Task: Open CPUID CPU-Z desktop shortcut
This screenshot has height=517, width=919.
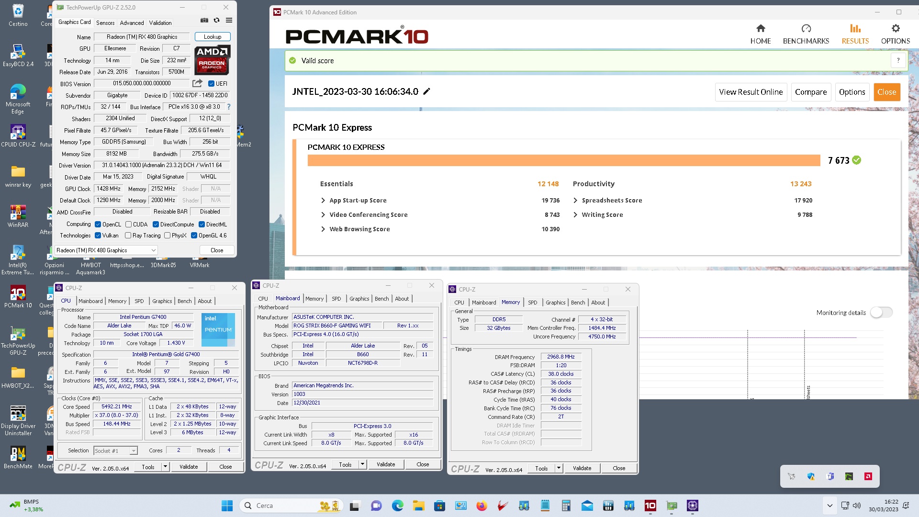Action: point(18,135)
